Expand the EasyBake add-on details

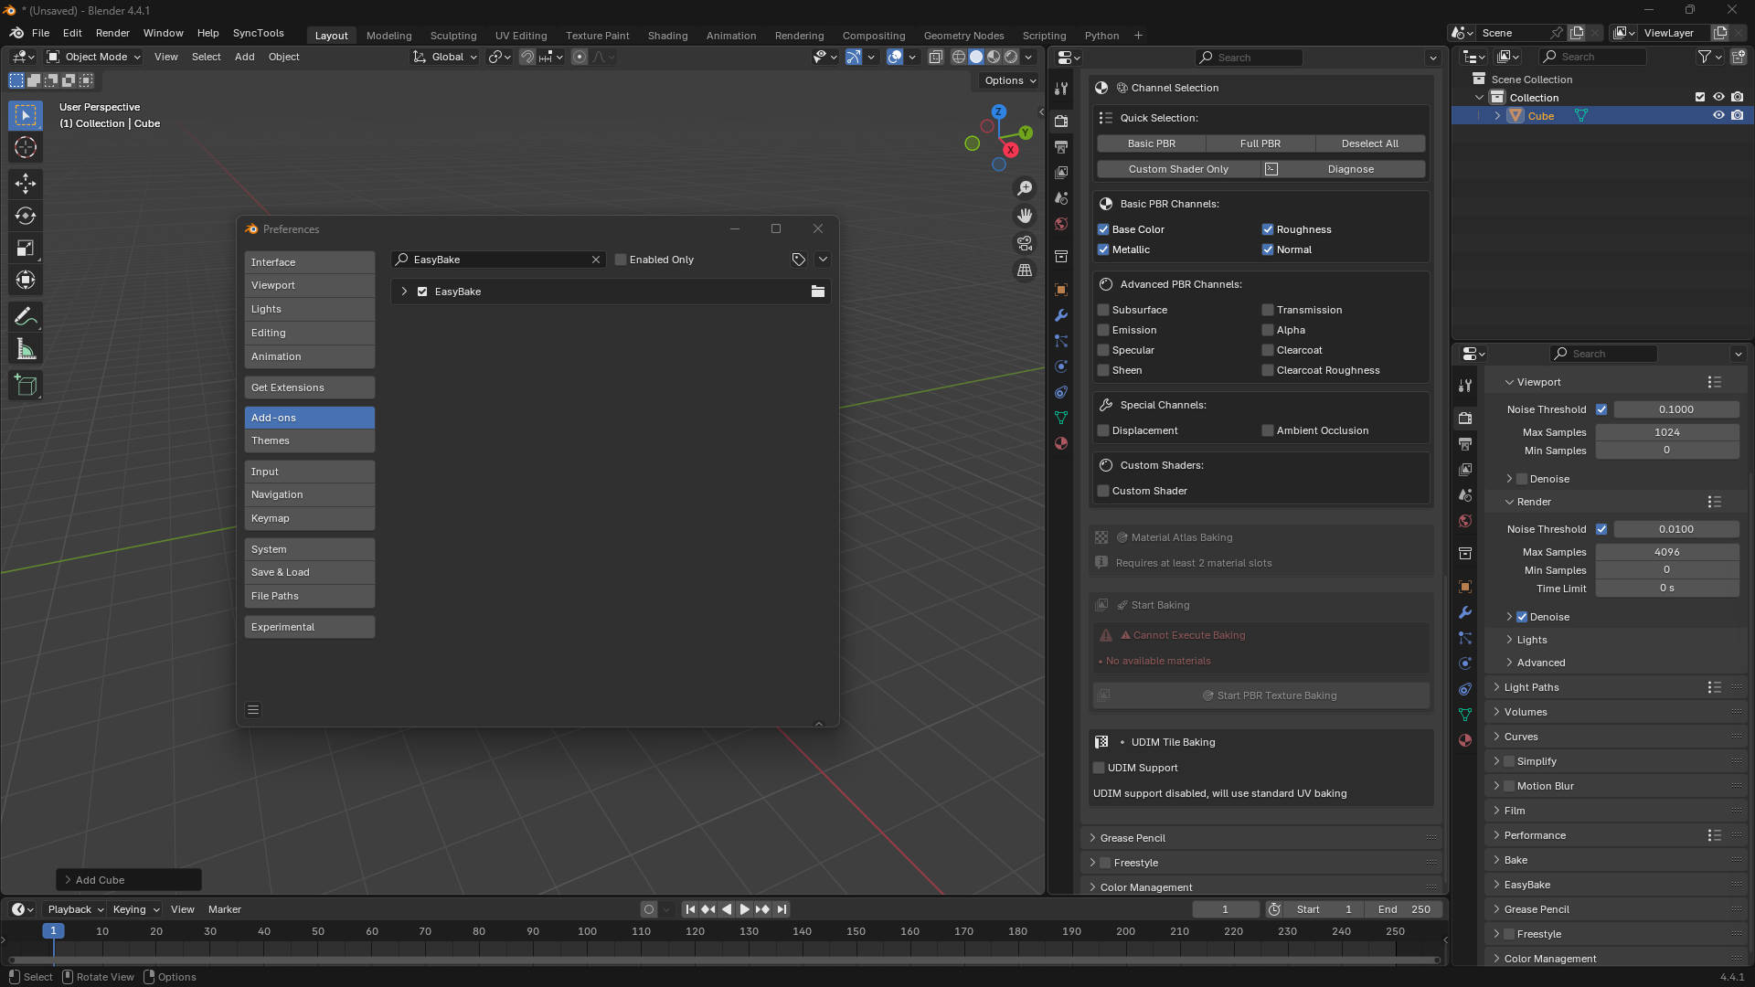pyautogui.click(x=404, y=292)
